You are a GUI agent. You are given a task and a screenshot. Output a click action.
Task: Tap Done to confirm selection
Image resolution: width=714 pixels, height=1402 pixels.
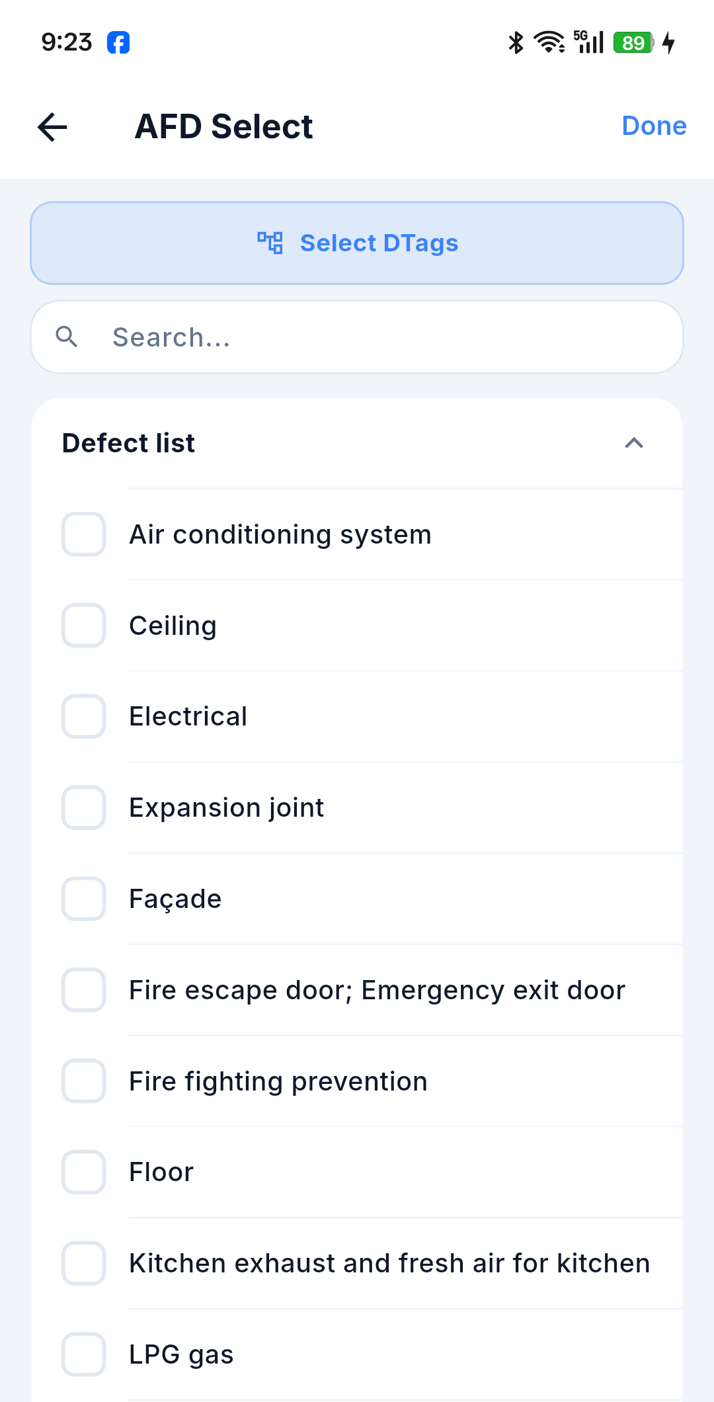click(x=654, y=126)
